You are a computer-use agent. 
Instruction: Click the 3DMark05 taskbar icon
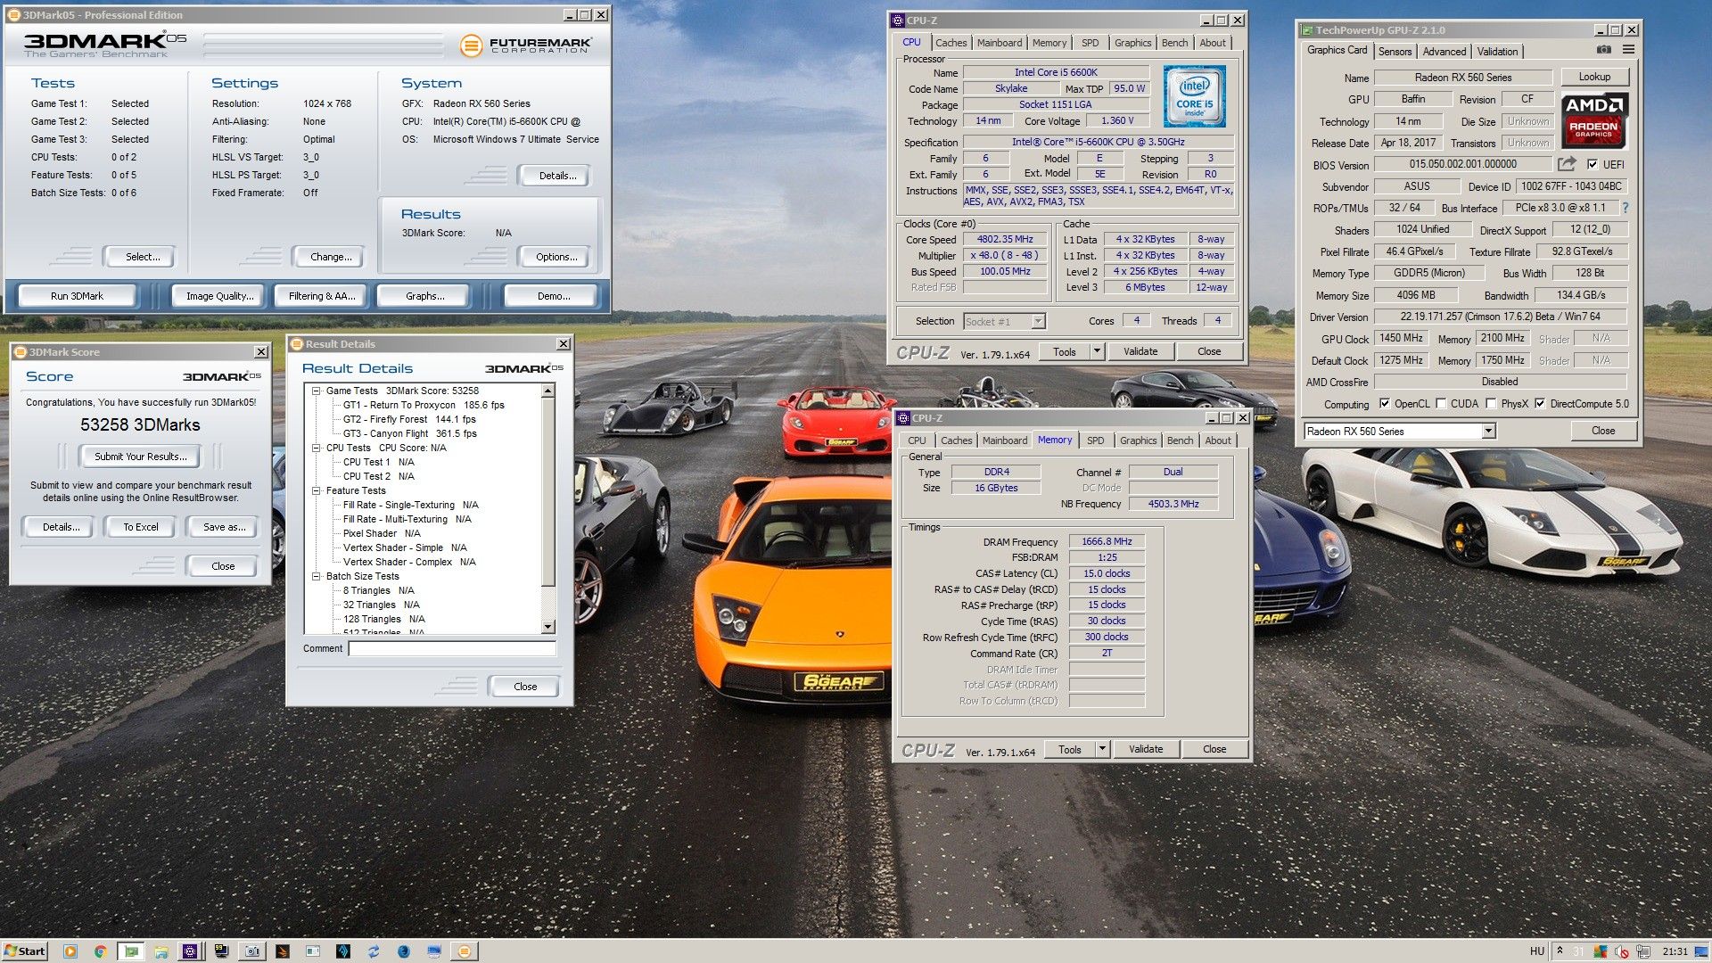point(464,951)
